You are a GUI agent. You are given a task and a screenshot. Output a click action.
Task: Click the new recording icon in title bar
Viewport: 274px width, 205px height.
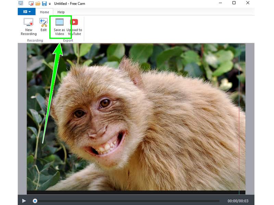pyautogui.click(x=31, y=3)
